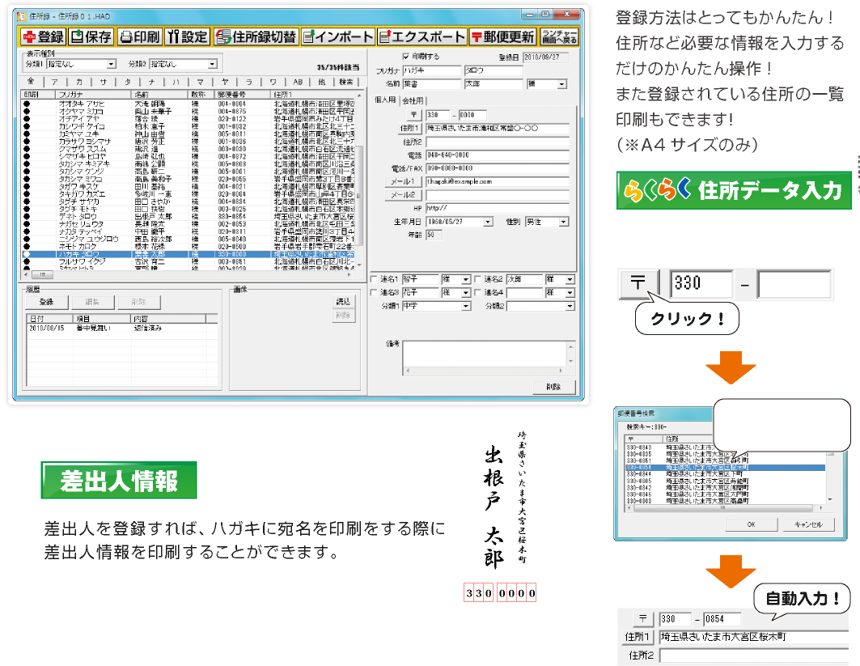Click the 住所1 address lookup button
The image size is (860, 666).
pos(410,128)
